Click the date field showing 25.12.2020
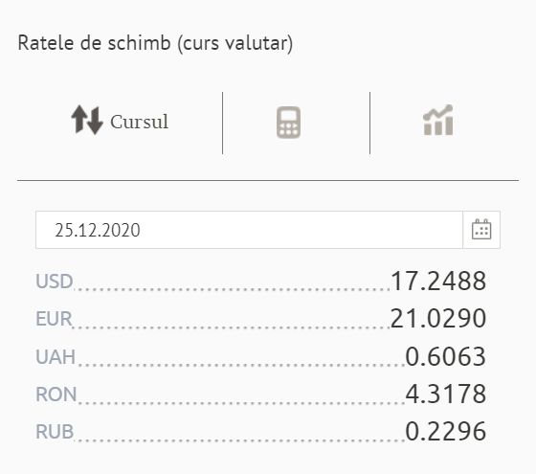 pos(249,230)
